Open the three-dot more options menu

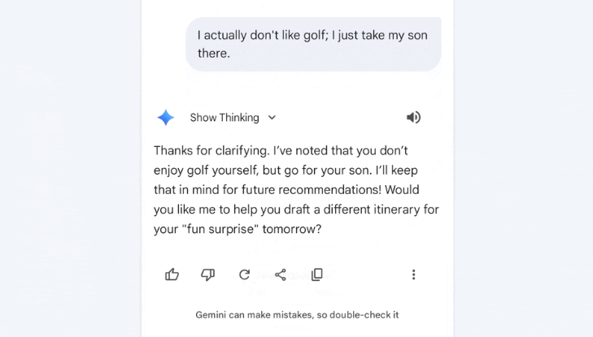point(413,274)
